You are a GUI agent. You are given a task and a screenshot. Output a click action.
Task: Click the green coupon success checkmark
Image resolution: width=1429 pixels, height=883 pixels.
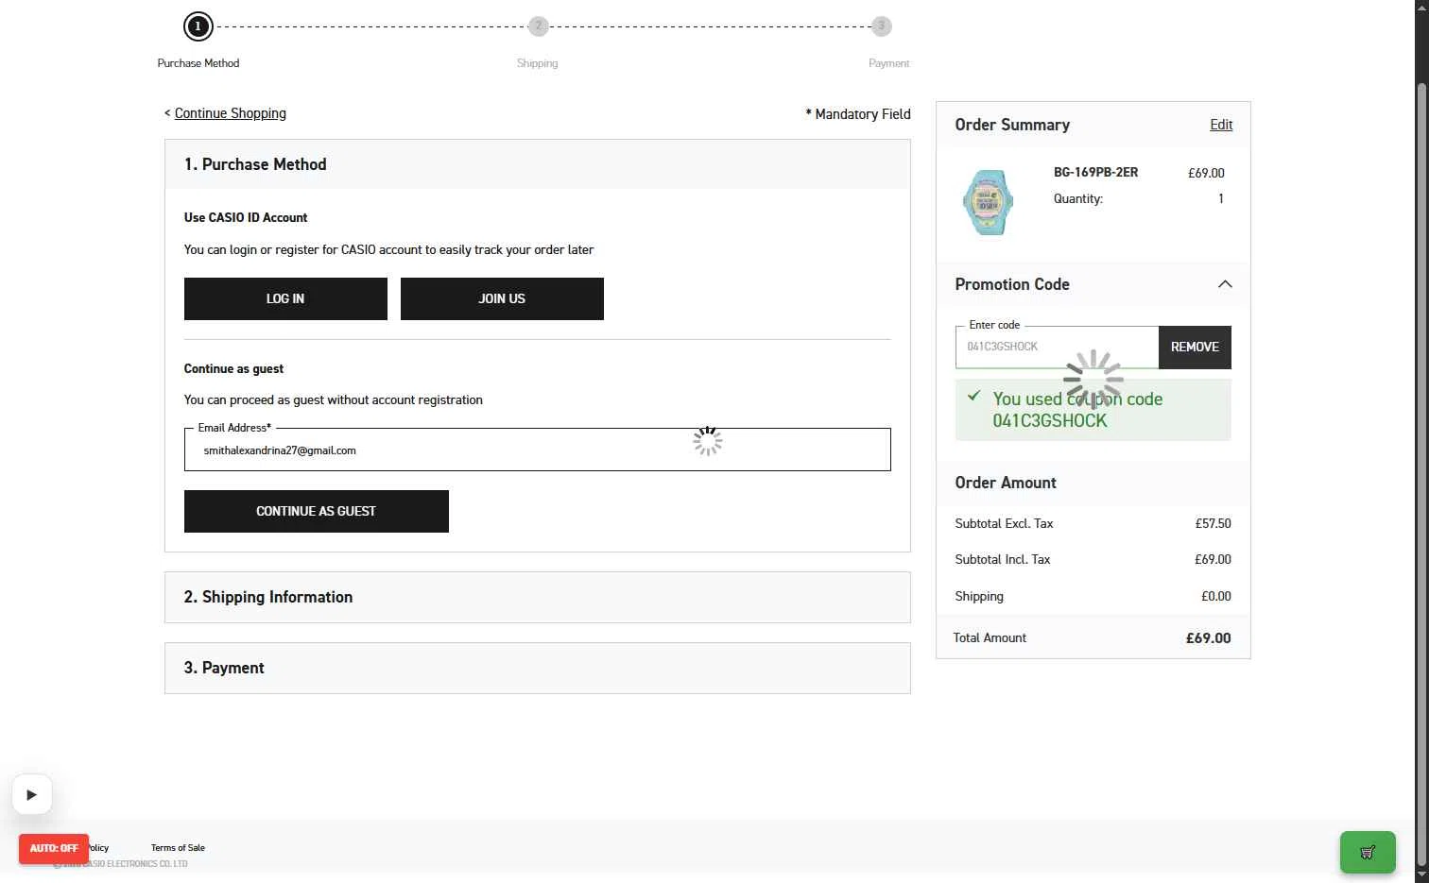[x=973, y=396]
